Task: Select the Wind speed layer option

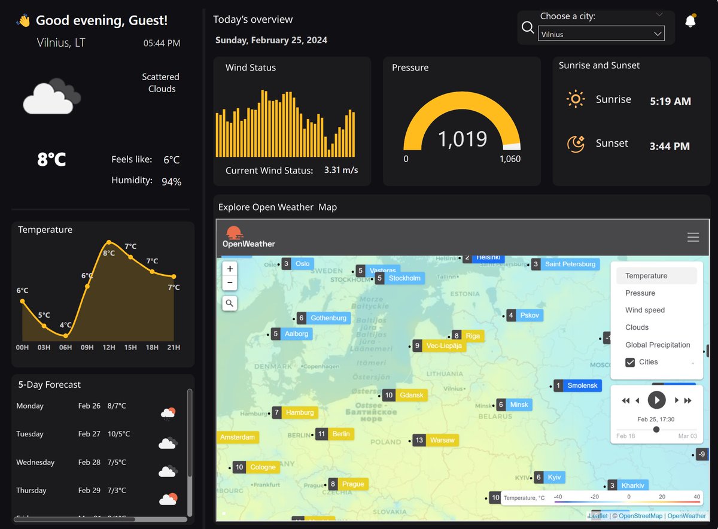Action: tap(644, 310)
